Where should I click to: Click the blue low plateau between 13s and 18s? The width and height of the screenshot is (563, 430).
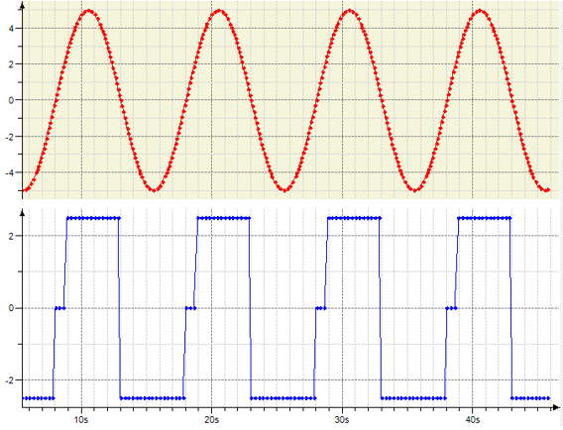pos(153,398)
